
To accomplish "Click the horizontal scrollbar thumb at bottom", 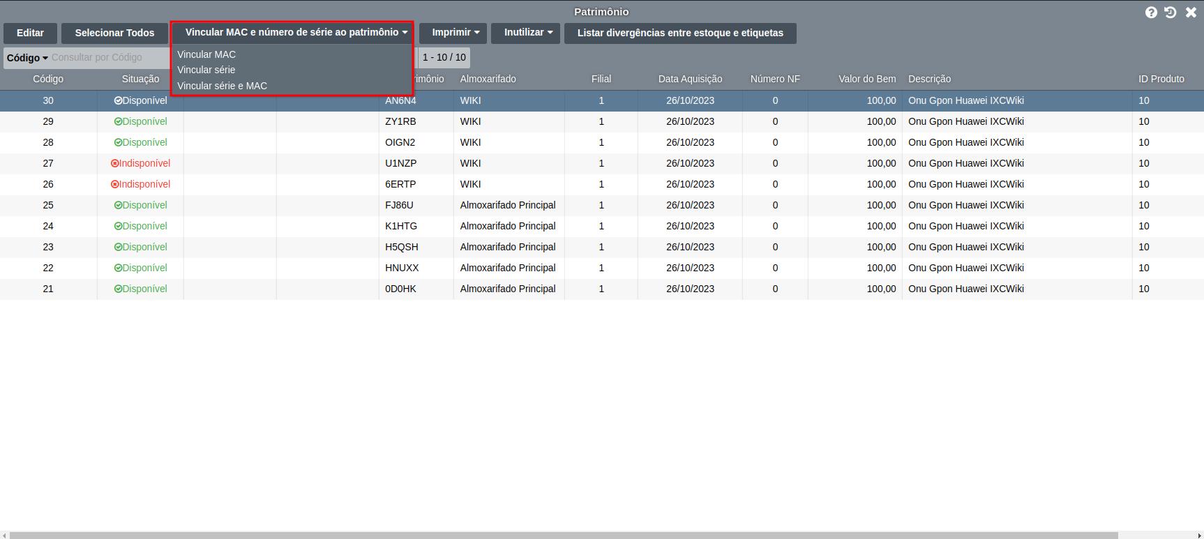I will tap(564, 536).
